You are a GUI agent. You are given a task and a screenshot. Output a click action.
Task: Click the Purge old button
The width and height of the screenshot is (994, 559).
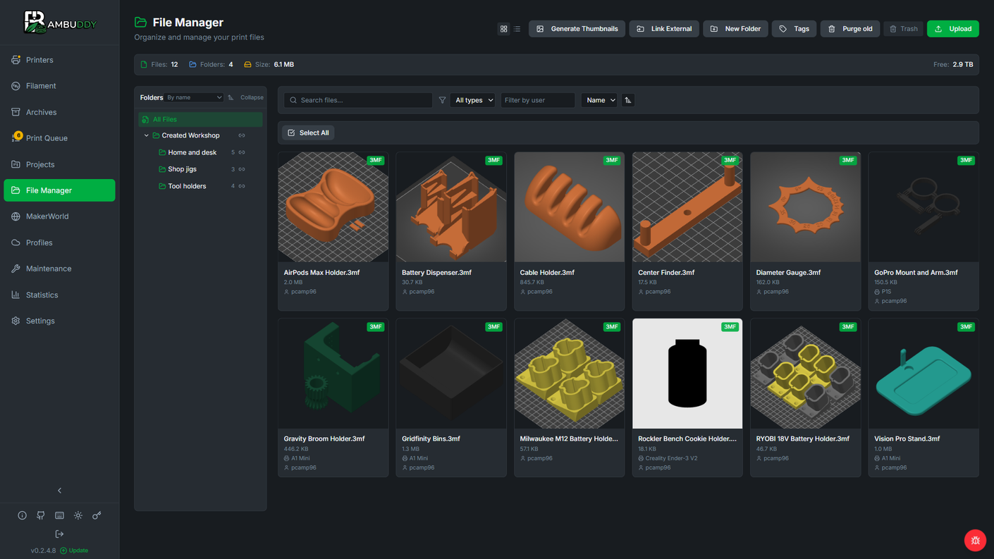pos(849,29)
